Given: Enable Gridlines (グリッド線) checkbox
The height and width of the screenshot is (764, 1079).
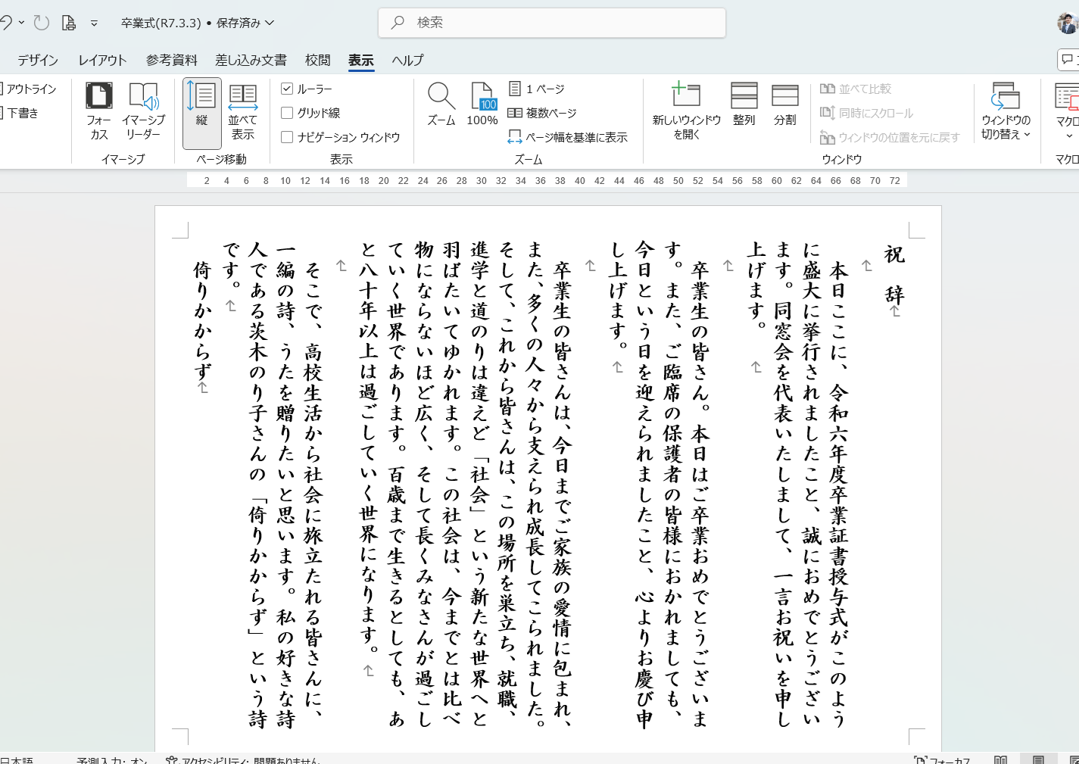Looking at the screenshot, I should click(x=287, y=113).
